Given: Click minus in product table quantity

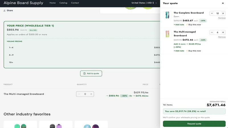Looking at the screenshot, I should coord(79,94).
